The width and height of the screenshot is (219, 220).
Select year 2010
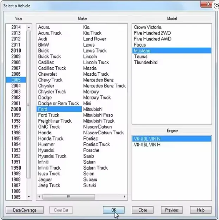tap(16, 50)
